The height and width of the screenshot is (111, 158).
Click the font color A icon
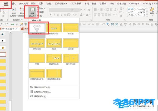point(87,15)
